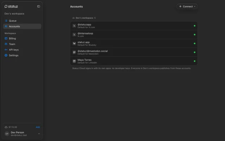The width and height of the screenshot is (225, 141).
Task: Click the DP avatar circle
Action: (x=7, y=134)
